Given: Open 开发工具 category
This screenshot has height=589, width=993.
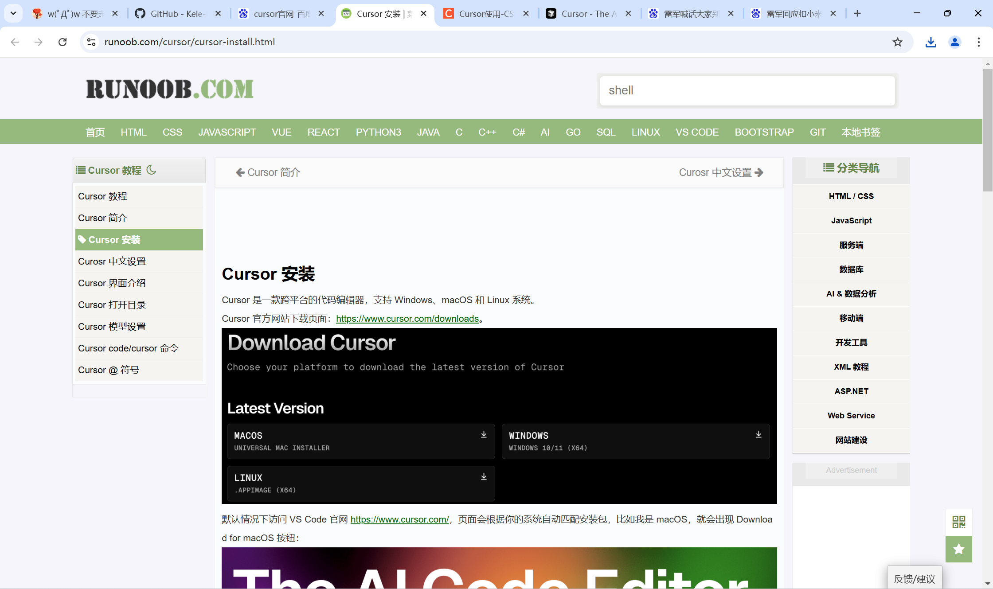Looking at the screenshot, I should (x=851, y=343).
